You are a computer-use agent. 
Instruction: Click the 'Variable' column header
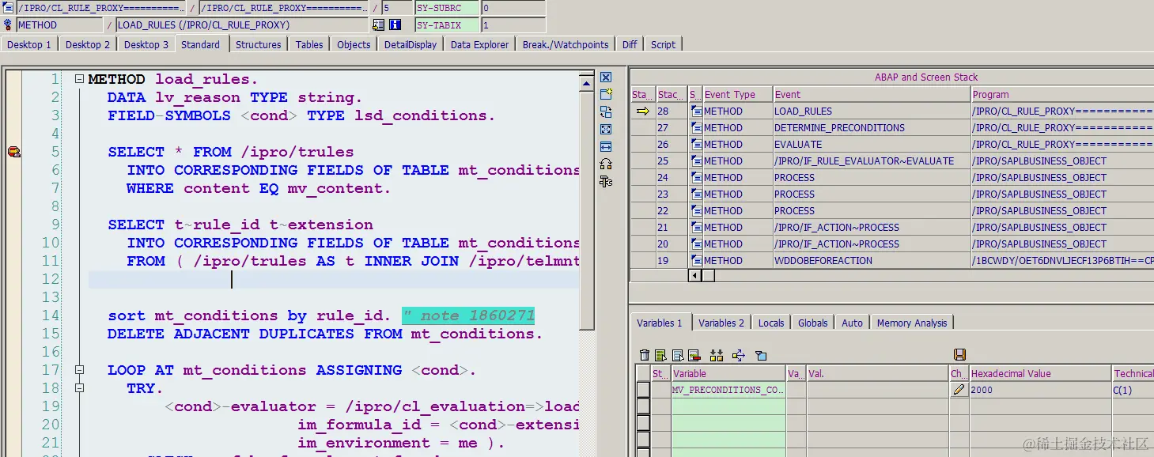728,373
